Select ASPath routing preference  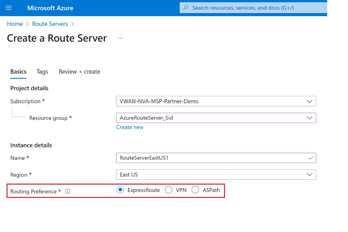pos(195,190)
